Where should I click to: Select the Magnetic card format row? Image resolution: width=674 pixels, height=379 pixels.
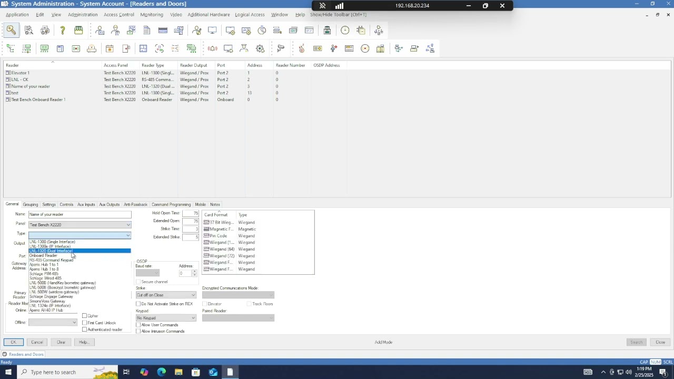pos(258,229)
